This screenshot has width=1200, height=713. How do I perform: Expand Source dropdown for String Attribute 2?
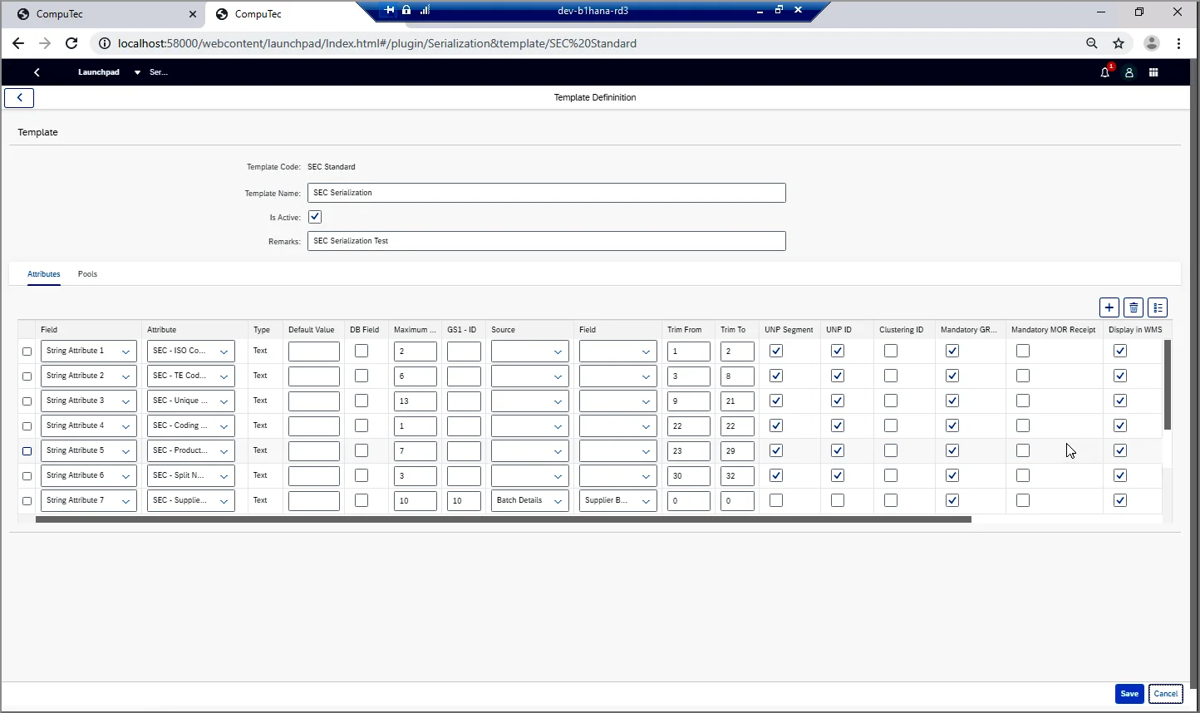tap(558, 376)
